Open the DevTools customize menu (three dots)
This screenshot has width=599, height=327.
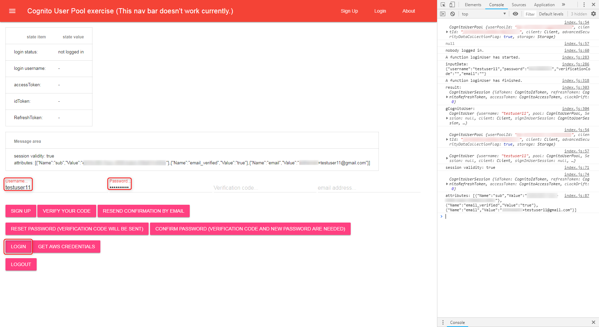585,4
